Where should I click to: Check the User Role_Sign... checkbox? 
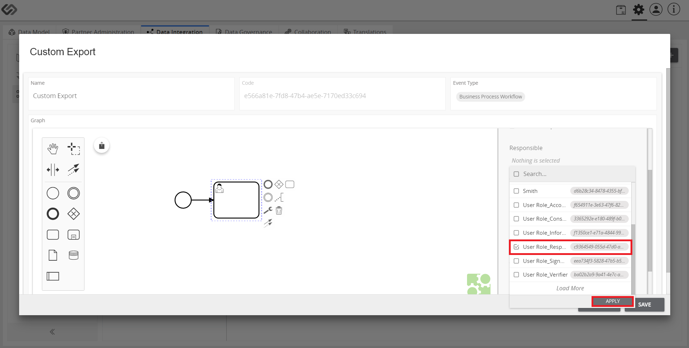click(x=516, y=261)
